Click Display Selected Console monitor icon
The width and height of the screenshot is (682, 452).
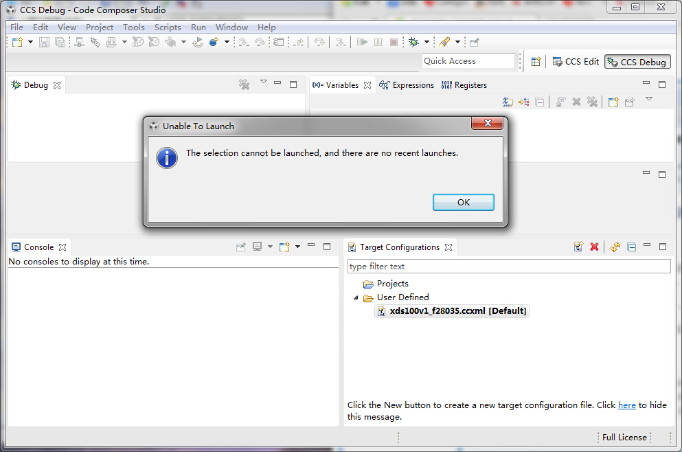(258, 247)
